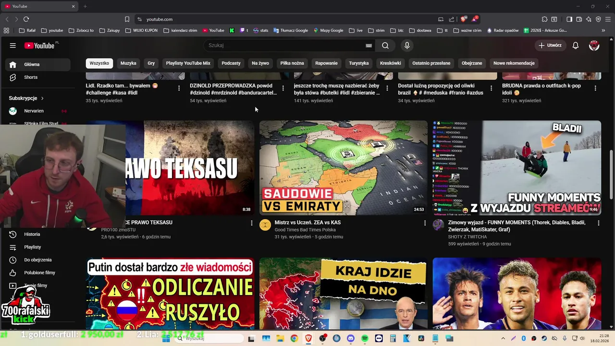Open Brave Rewards triangle icon

pos(475,19)
